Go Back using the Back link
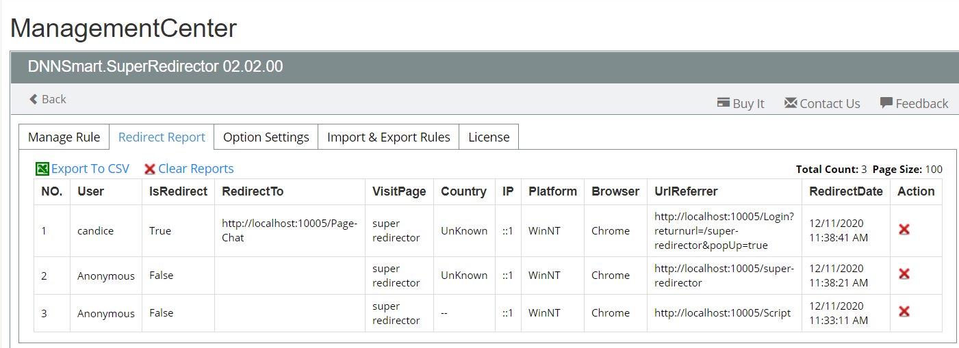This screenshot has height=348, width=959. (x=53, y=99)
